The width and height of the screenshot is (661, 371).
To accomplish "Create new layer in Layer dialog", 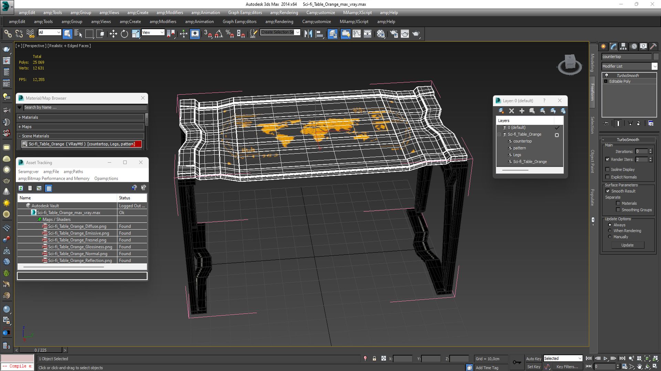I will pos(501,111).
